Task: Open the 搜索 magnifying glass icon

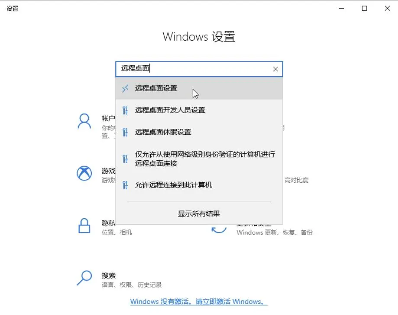Action: [x=84, y=278]
